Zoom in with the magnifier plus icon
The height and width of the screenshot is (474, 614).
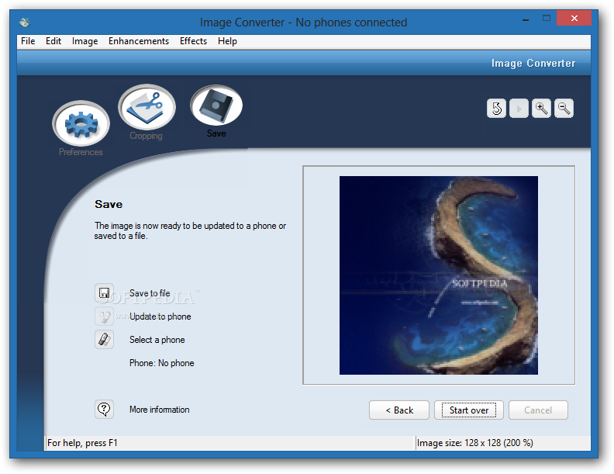[542, 109]
